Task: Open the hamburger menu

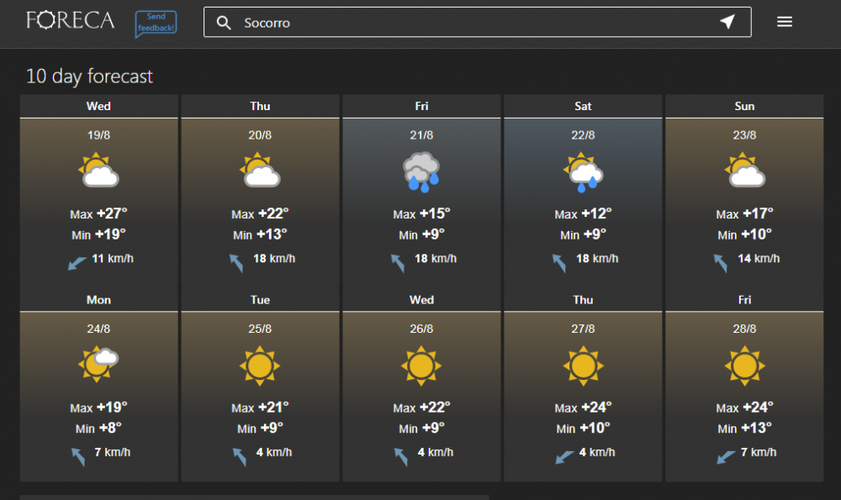Action: (x=784, y=23)
